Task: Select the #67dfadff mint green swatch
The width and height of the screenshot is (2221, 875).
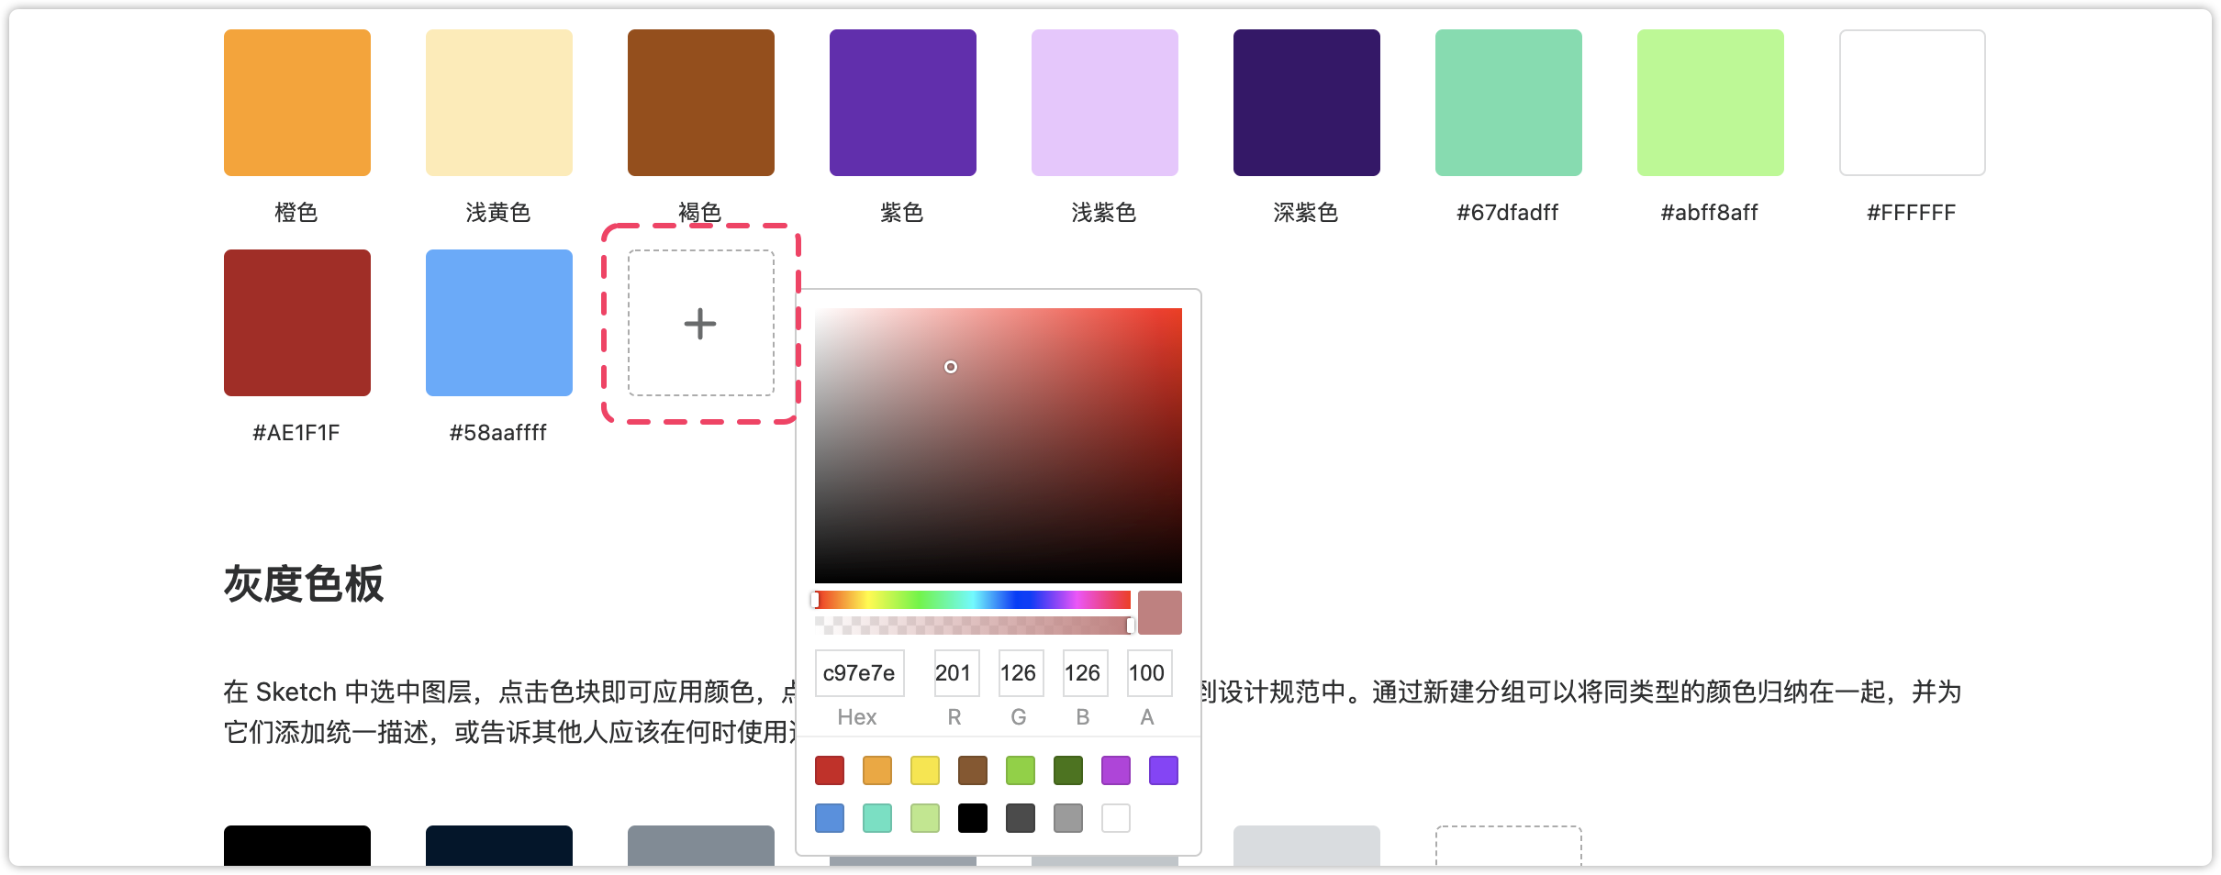Action: (x=1509, y=103)
